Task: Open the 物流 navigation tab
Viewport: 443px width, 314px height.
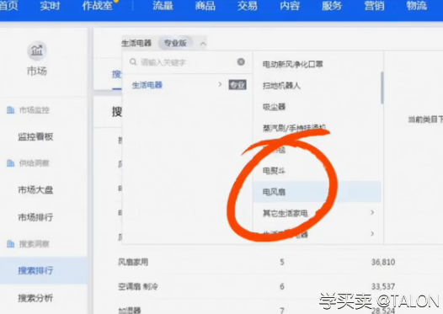Action: pyautogui.click(x=416, y=6)
